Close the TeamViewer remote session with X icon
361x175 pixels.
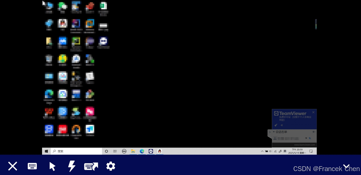coord(13,166)
